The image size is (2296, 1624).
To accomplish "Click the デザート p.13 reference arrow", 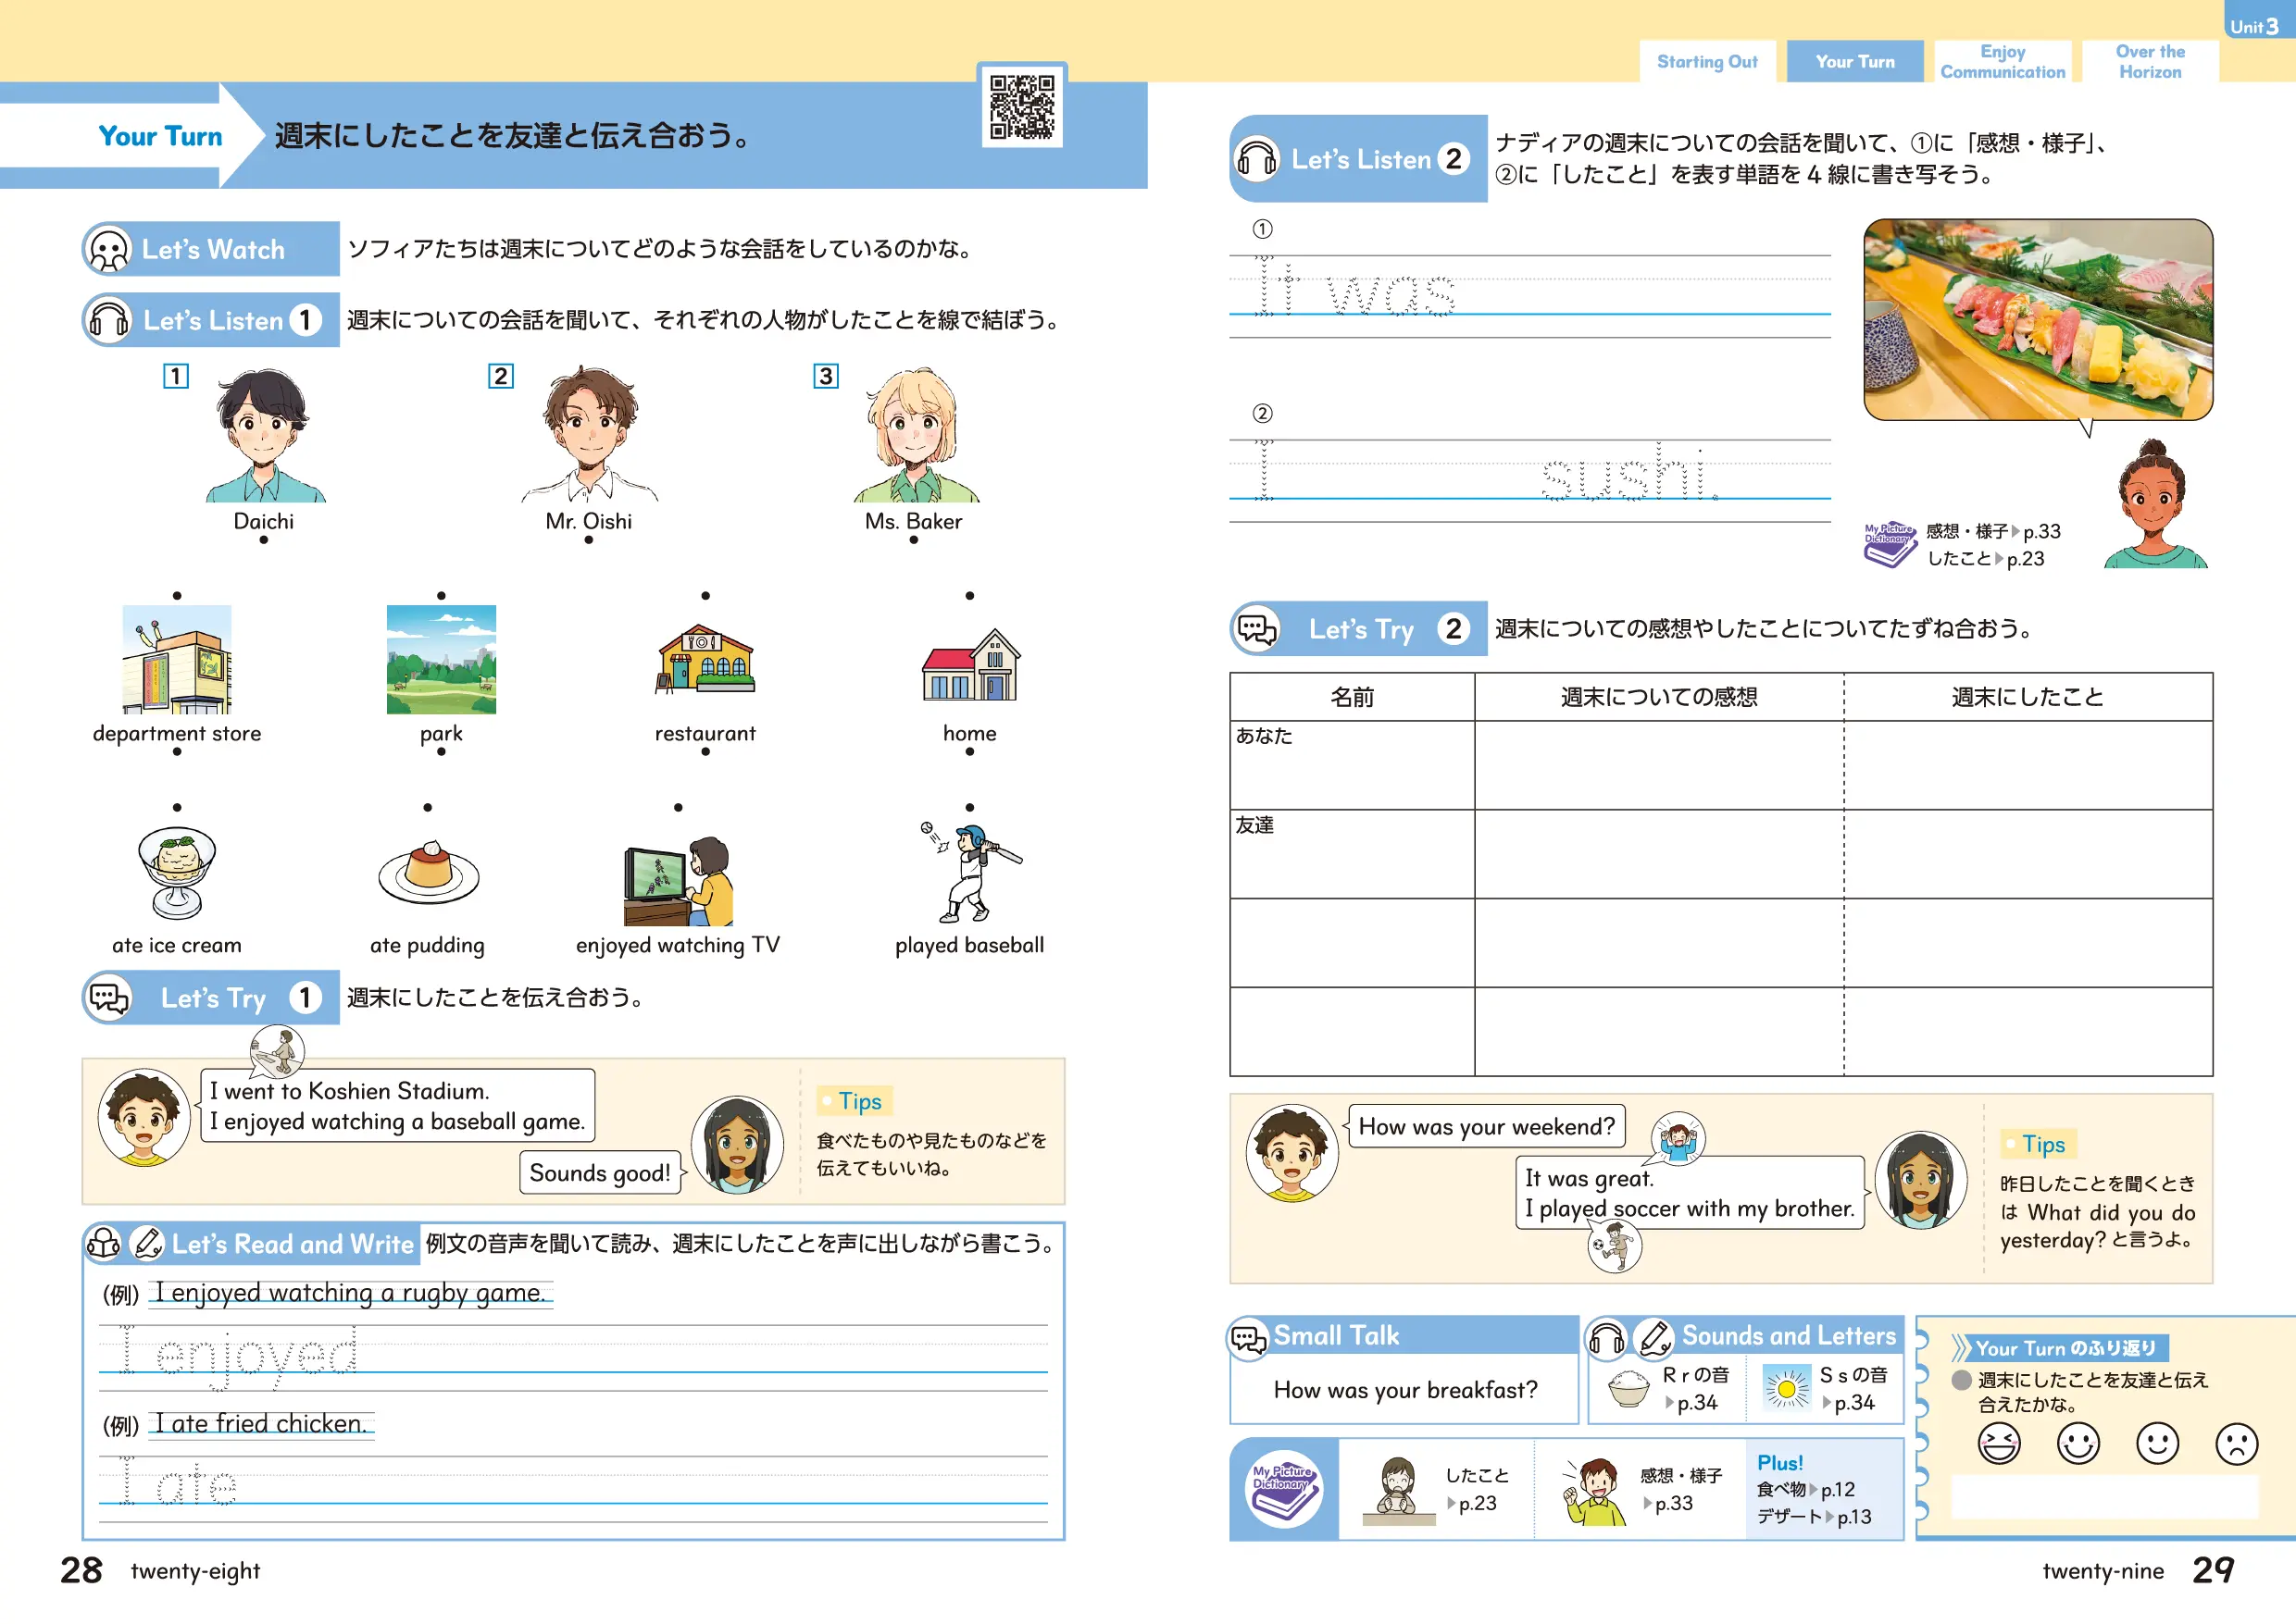I will tap(1829, 1517).
